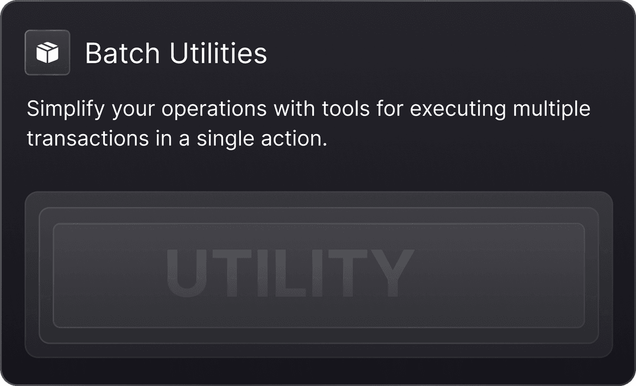Click the package box icon
The image size is (636, 386).
47,53
